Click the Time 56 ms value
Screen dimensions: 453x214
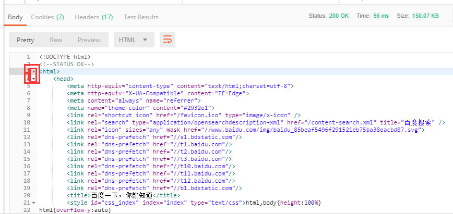pos(381,16)
